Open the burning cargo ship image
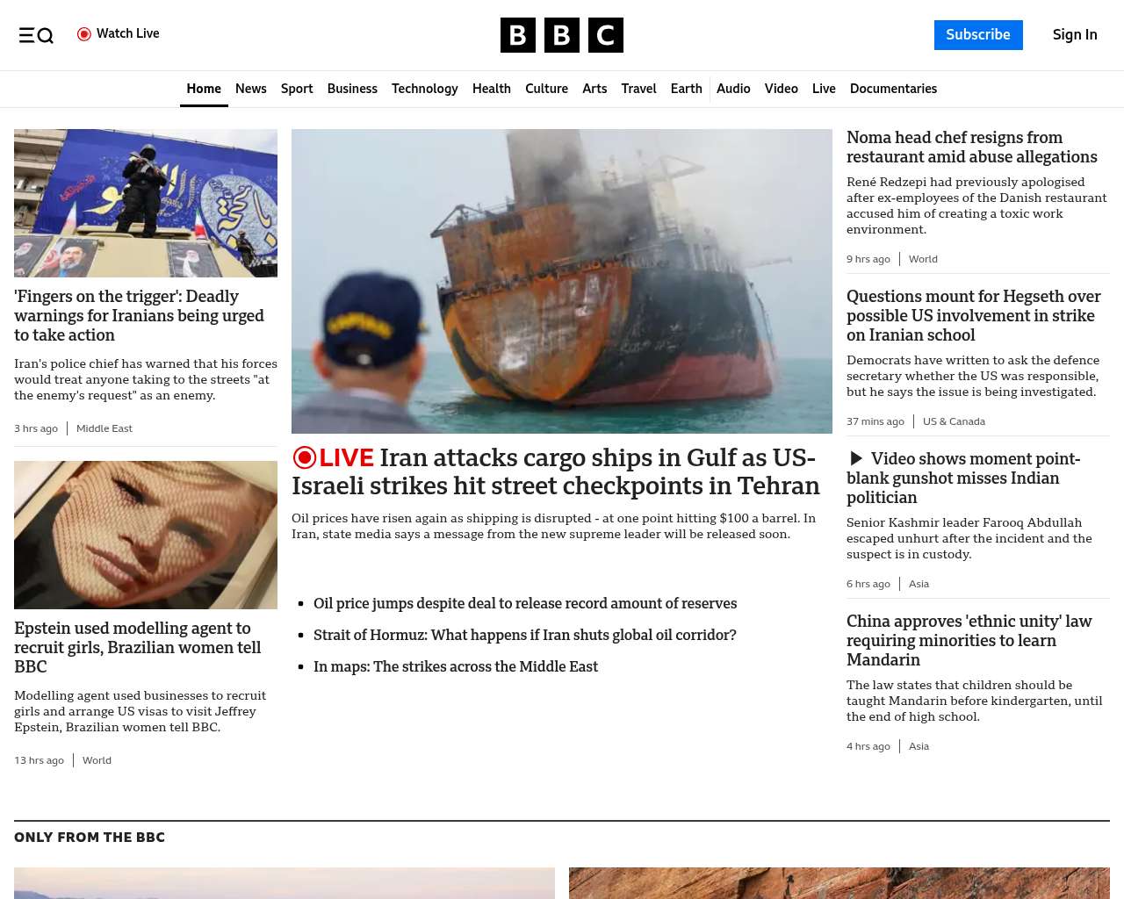The width and height of the screenshot is (1124, 899). pos(562,281)
